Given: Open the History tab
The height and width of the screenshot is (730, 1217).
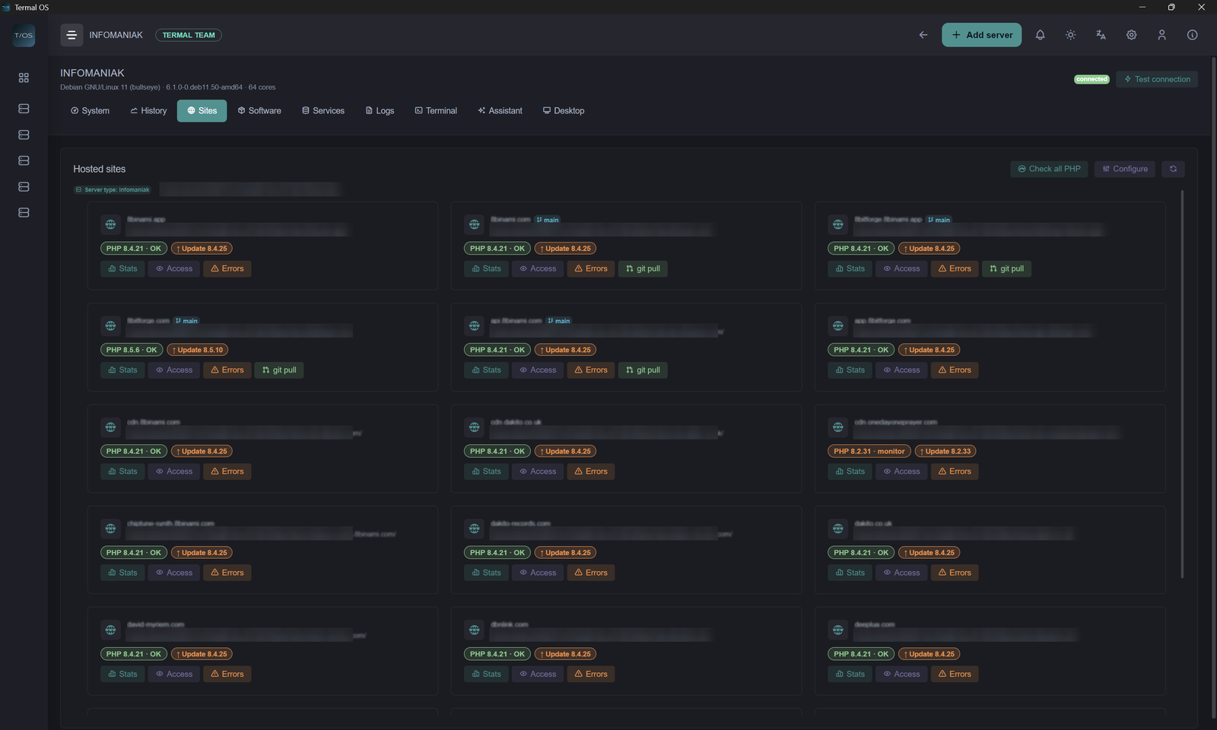Looking at the screenshot, I should pyautogui.click(x=148, y=111).
